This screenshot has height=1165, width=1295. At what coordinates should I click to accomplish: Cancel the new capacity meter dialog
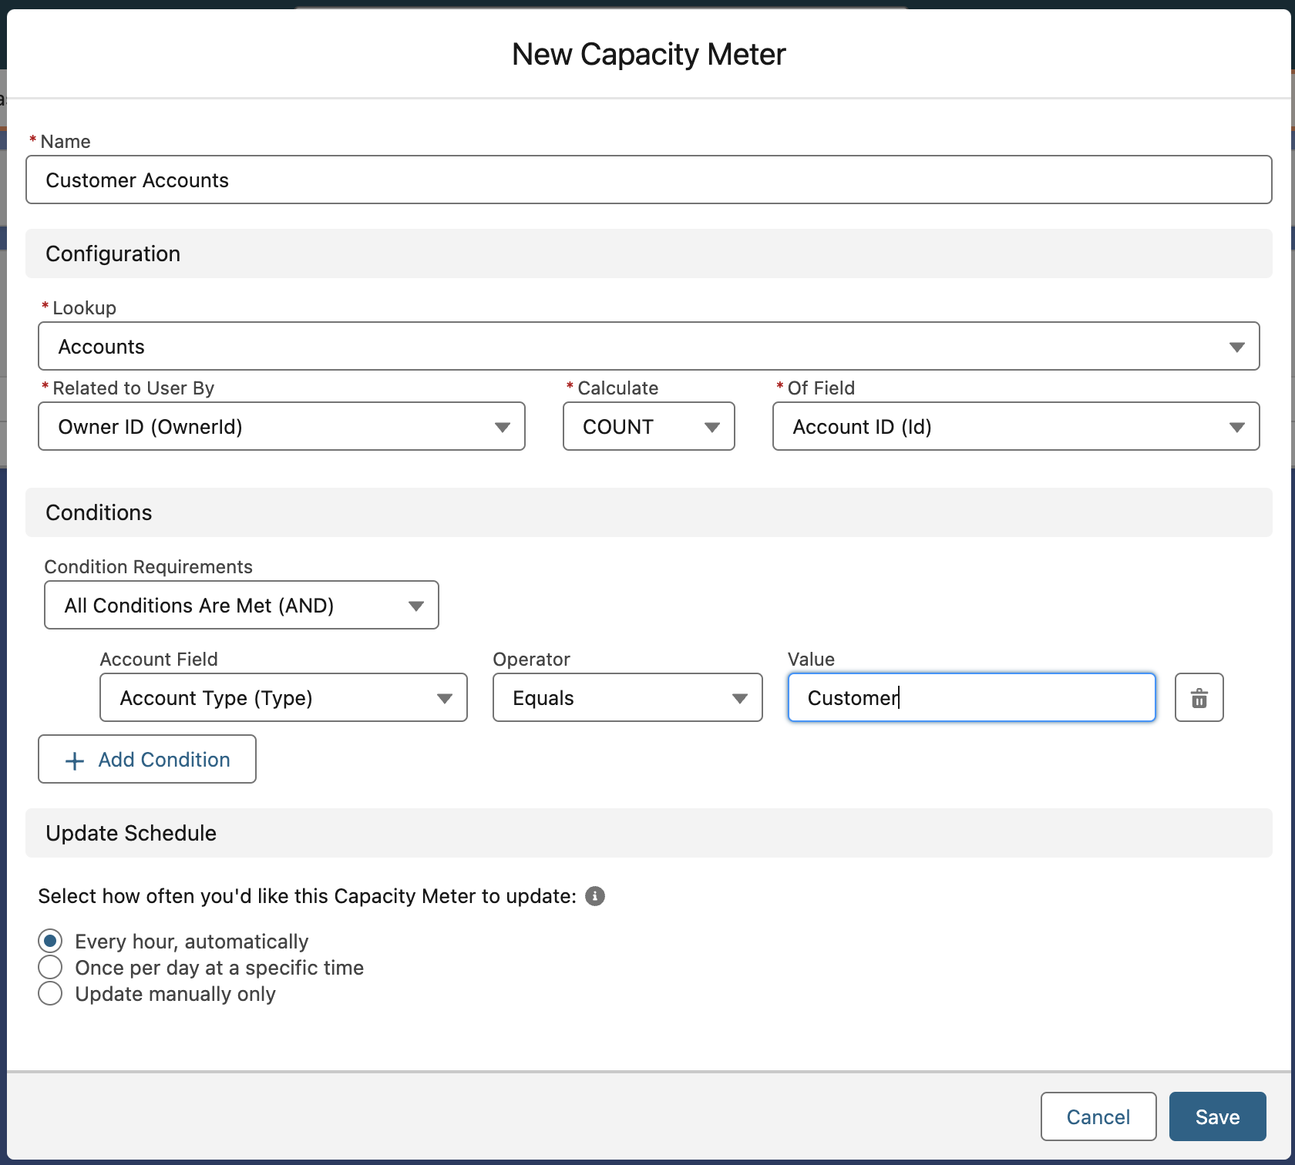pyautogui.click(x=1098, y=1116)
